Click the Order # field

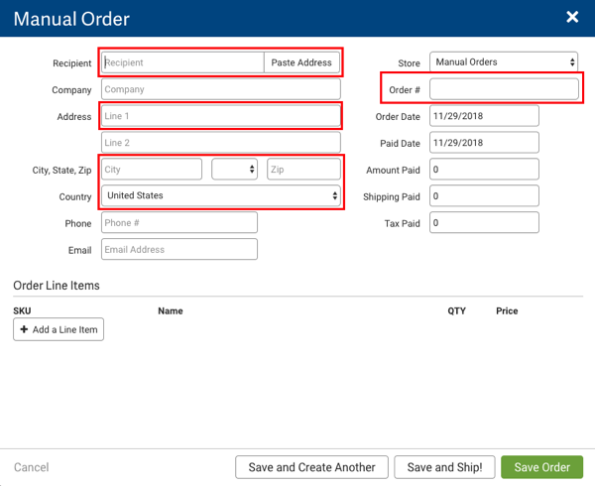point(504,89)
